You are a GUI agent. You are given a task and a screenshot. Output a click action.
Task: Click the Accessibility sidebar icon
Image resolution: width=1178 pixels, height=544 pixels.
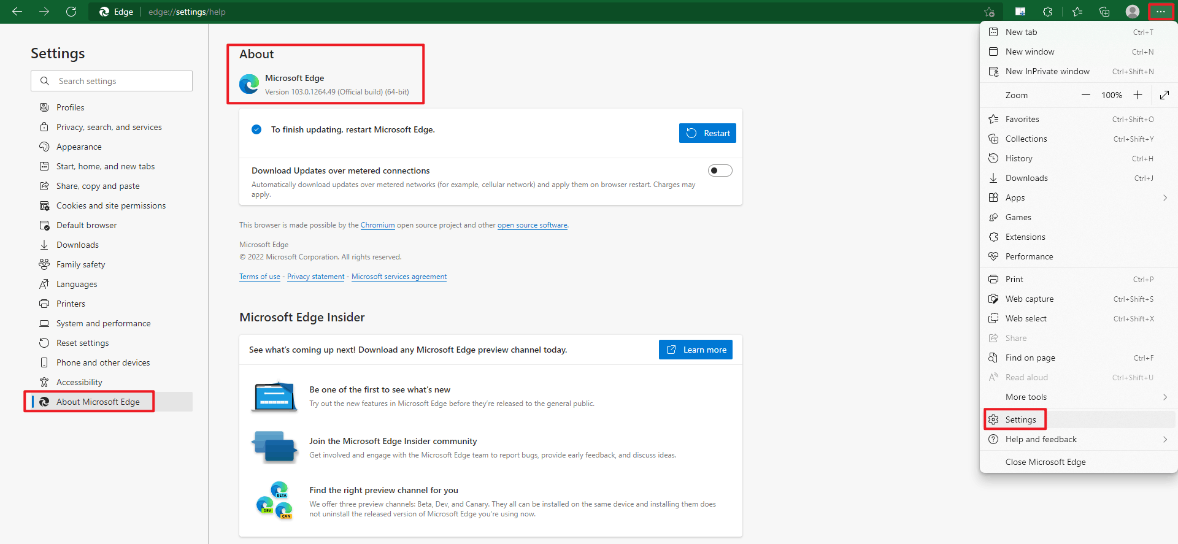(x=44, y=382)
